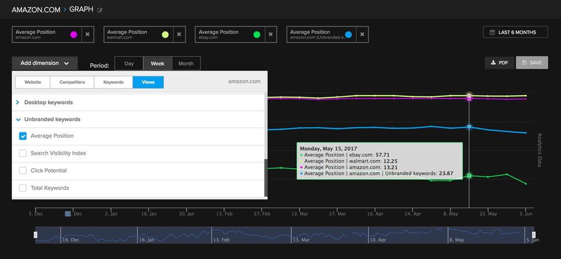561x259 pixels.
Task: Click the calendar icon in the date range button
Action: click(x=493, y=32)
